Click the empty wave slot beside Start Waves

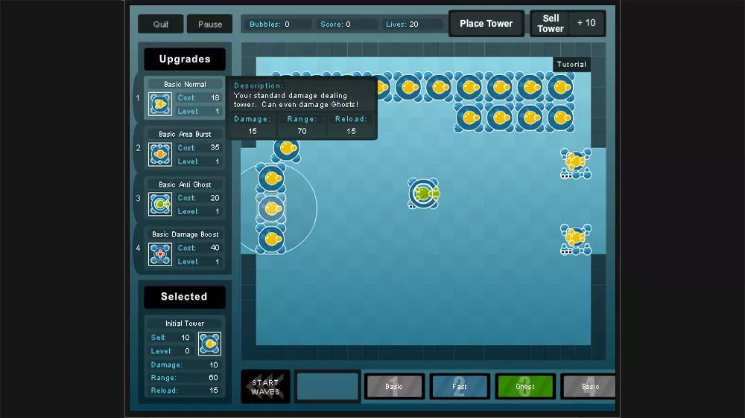point(327,386)
